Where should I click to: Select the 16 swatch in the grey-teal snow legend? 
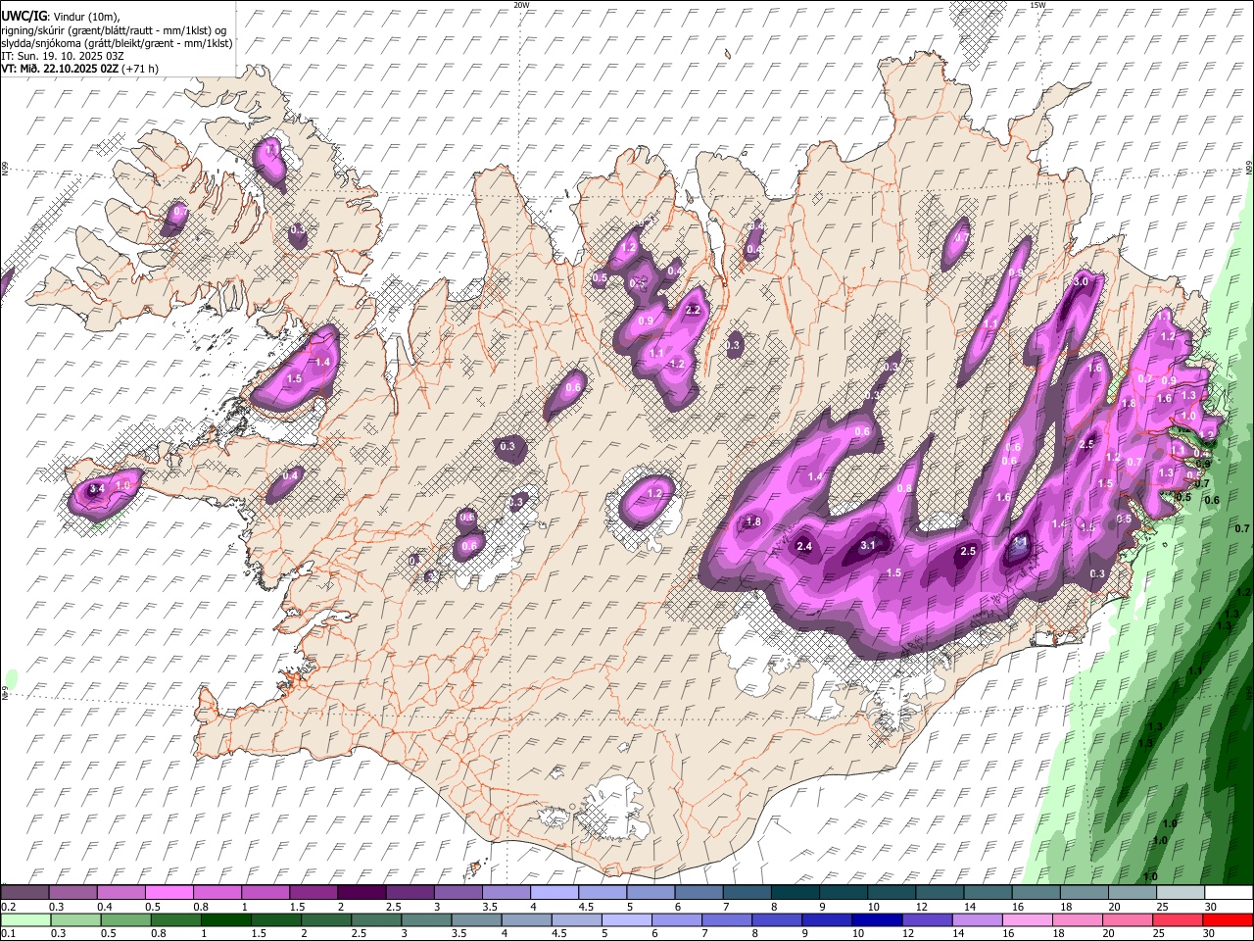pos(1037,893)
